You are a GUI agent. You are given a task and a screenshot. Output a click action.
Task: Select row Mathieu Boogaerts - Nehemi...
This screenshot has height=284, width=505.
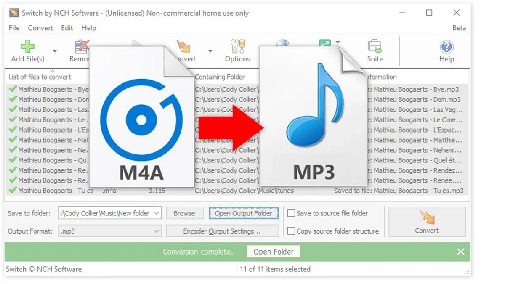click(x=237, y=150)
